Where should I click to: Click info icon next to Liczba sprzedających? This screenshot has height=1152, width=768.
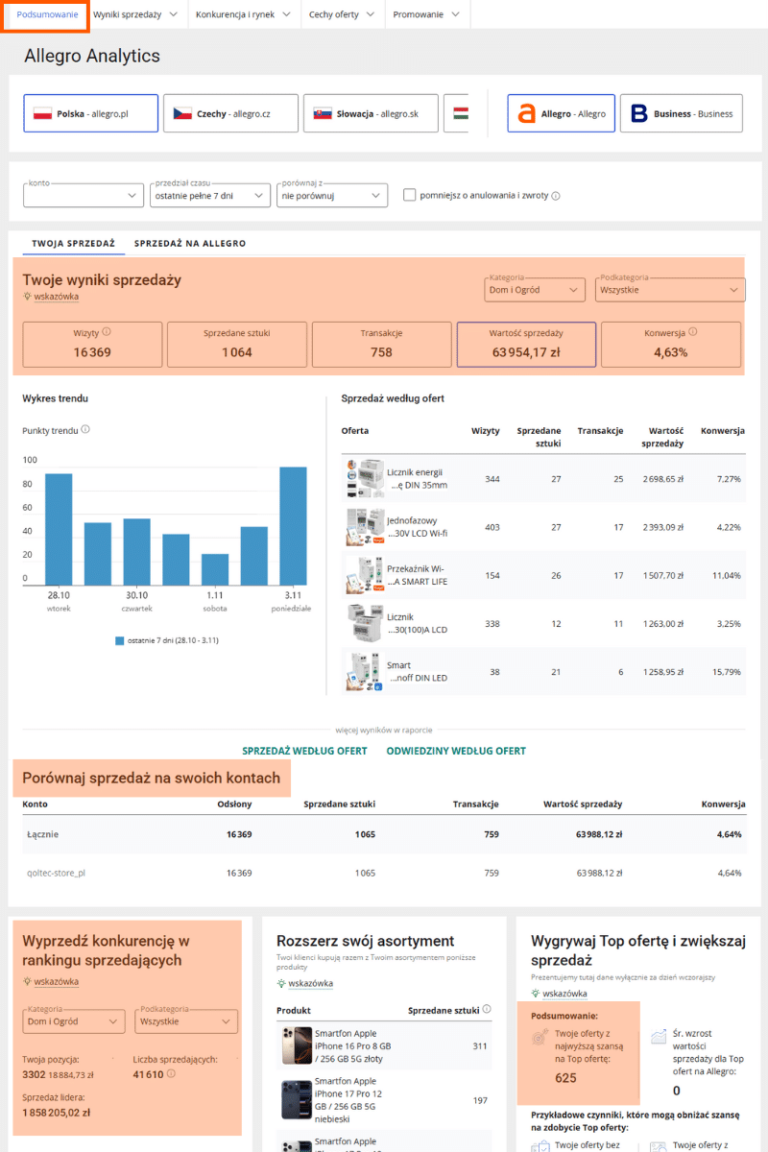(x=172, y=1074)
